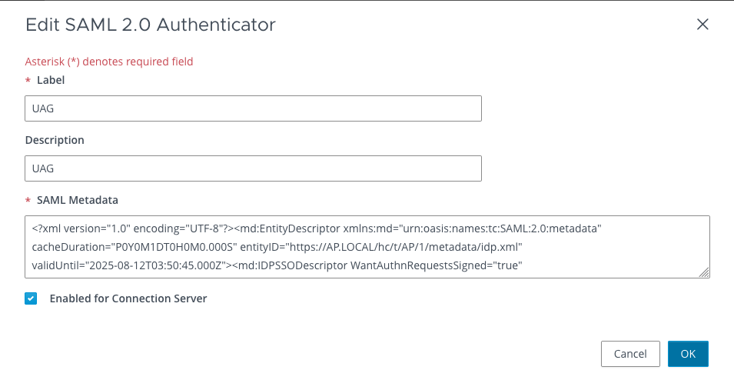This screenshot has width=734, height=380.
Task: Click the red required-field asterisk note
Action: [x=109, y=62]
